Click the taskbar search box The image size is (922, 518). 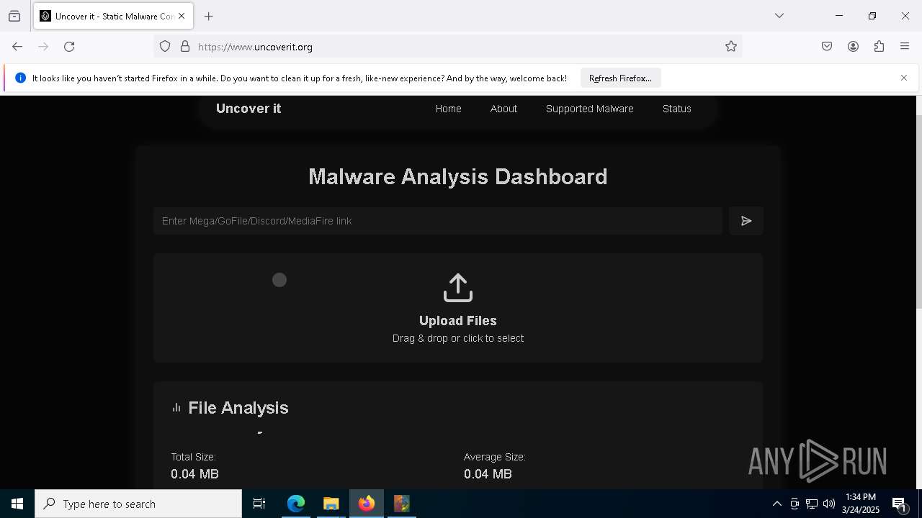click(x=138, y=504)
